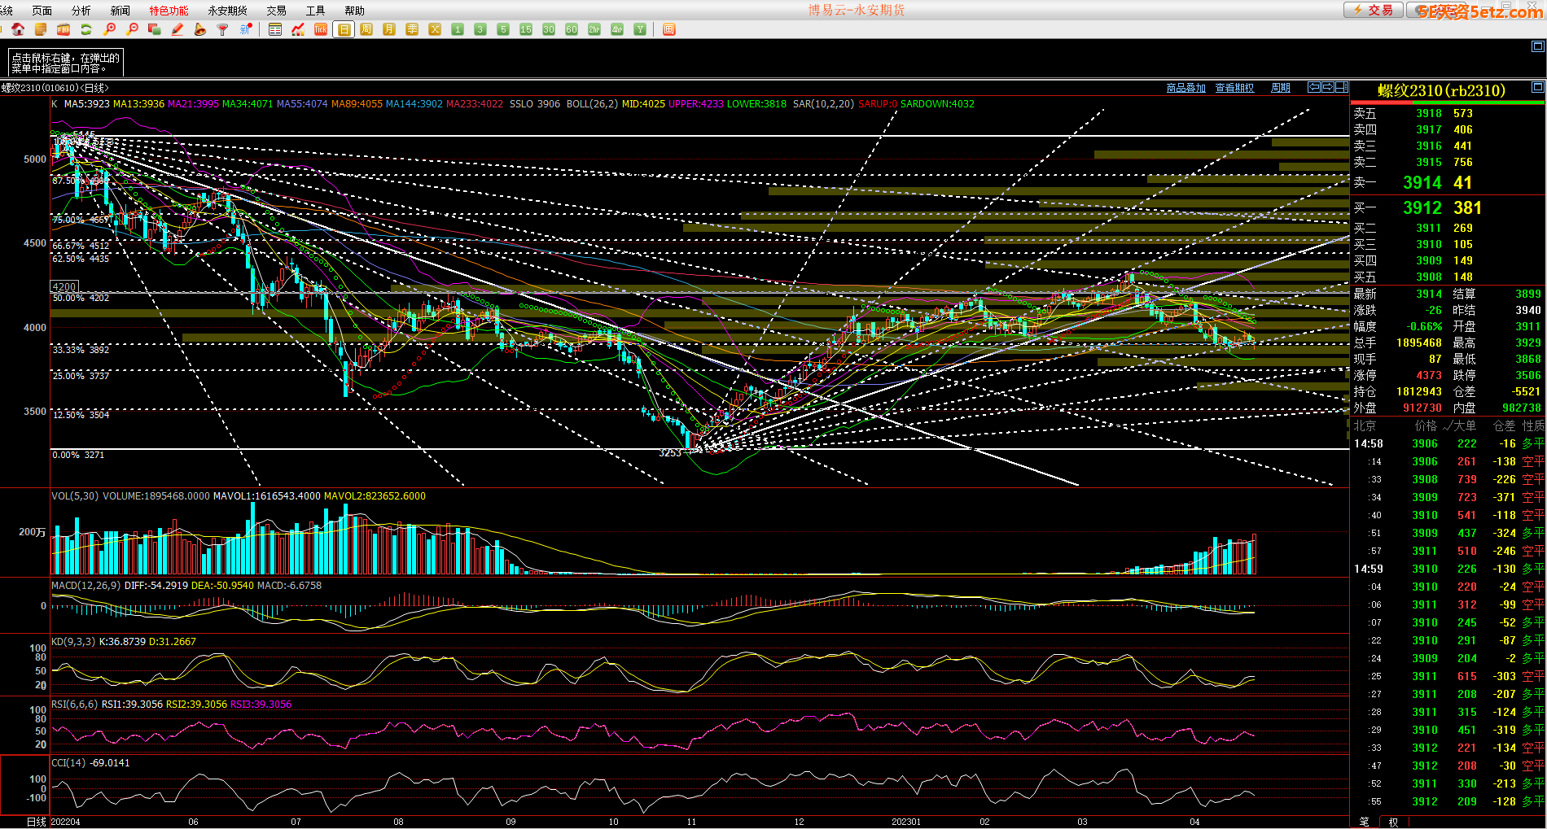Click the 查看期权 options link
The width and height of the screenshot is (1547, 829).
pyautogui.click(x=1234, y=88)
